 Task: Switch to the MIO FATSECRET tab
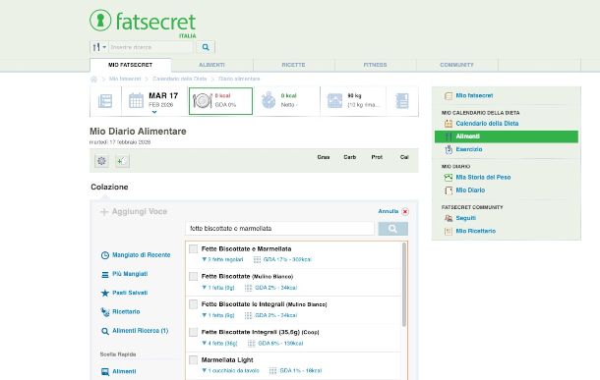131,65
